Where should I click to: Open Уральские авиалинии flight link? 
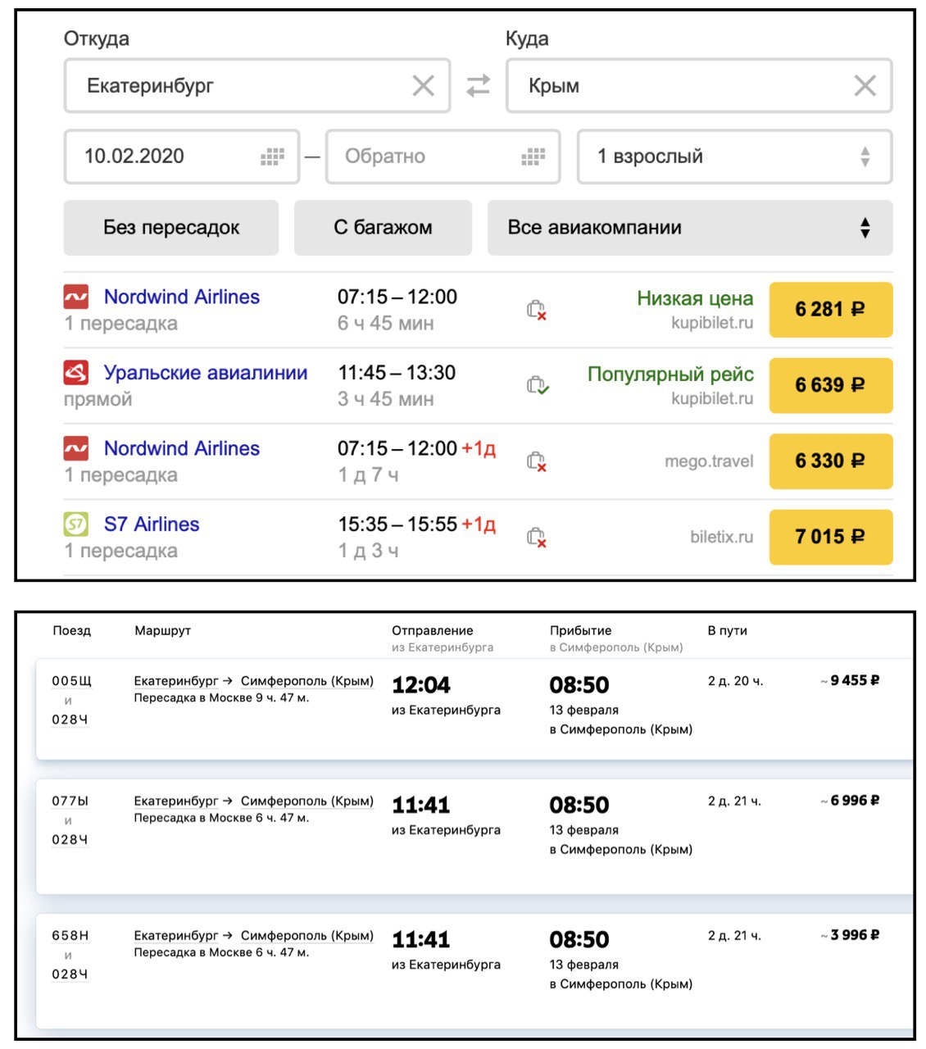206,373
